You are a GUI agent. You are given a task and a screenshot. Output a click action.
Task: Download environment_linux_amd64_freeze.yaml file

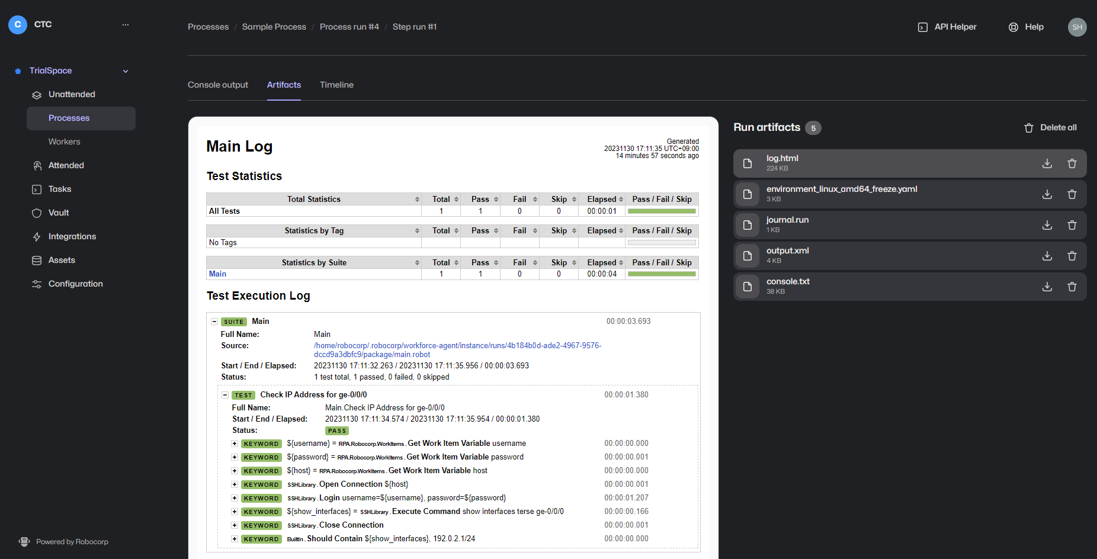1047,194
